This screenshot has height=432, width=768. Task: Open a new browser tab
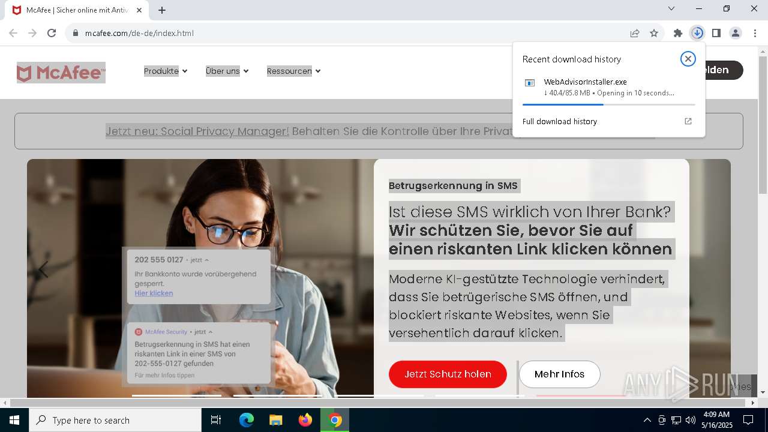[x=162, y=10]
